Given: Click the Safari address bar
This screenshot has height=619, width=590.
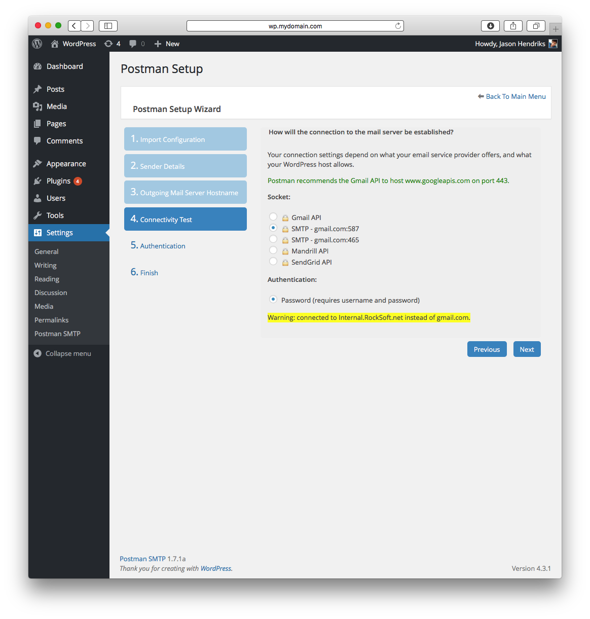Looking at the screenshot, I should pyautogui.click(x=295, y=26).
